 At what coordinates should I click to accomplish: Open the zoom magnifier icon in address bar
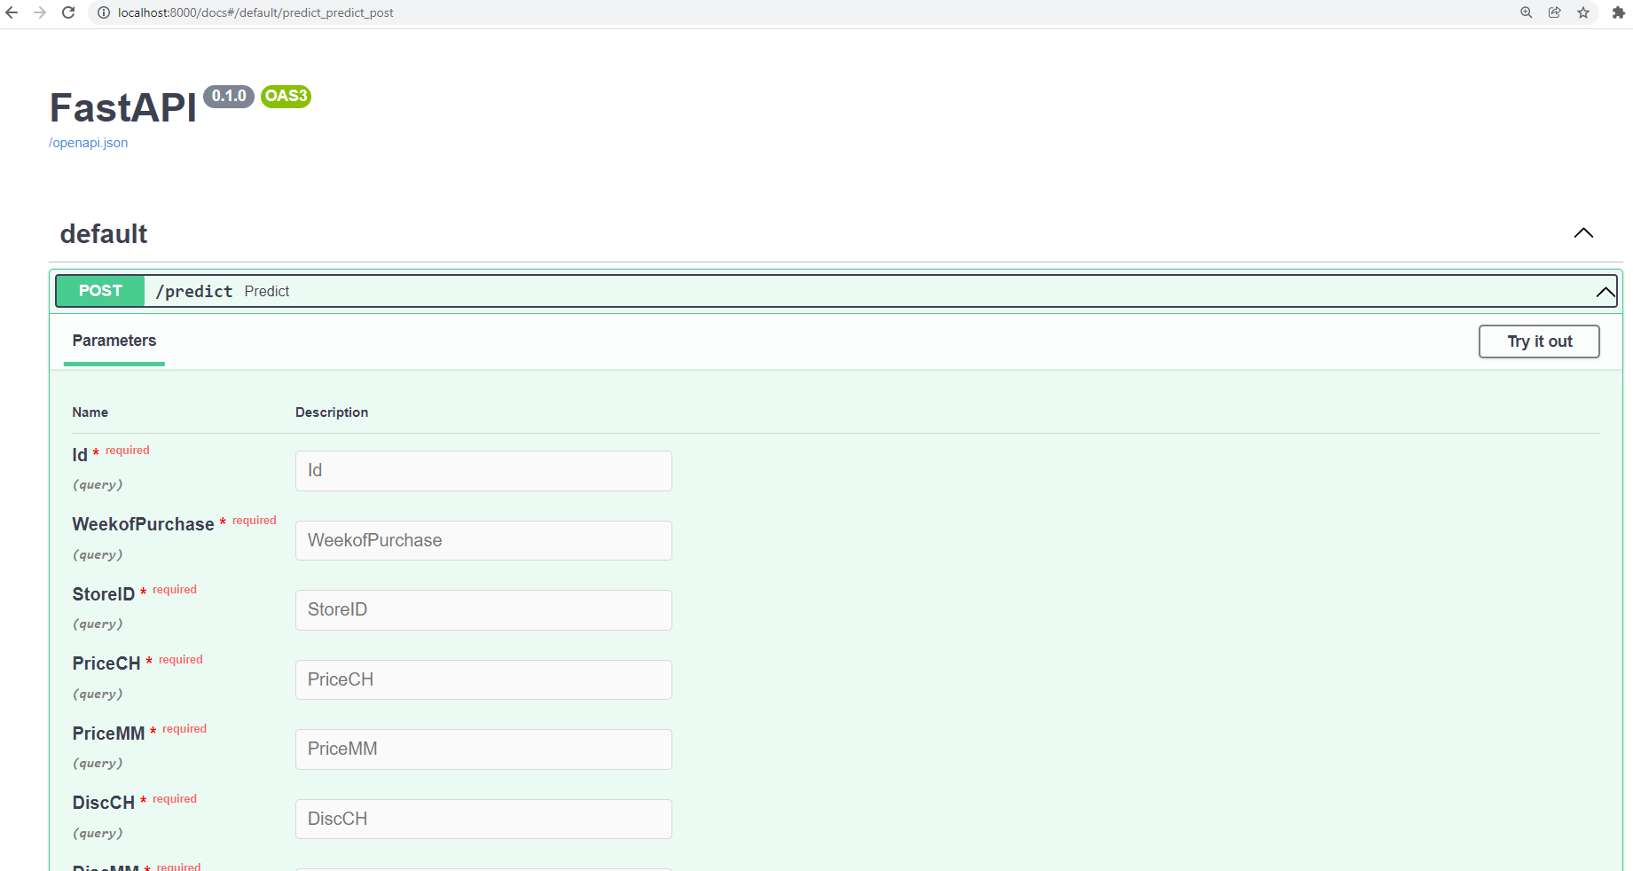[x=1526, y=12]
